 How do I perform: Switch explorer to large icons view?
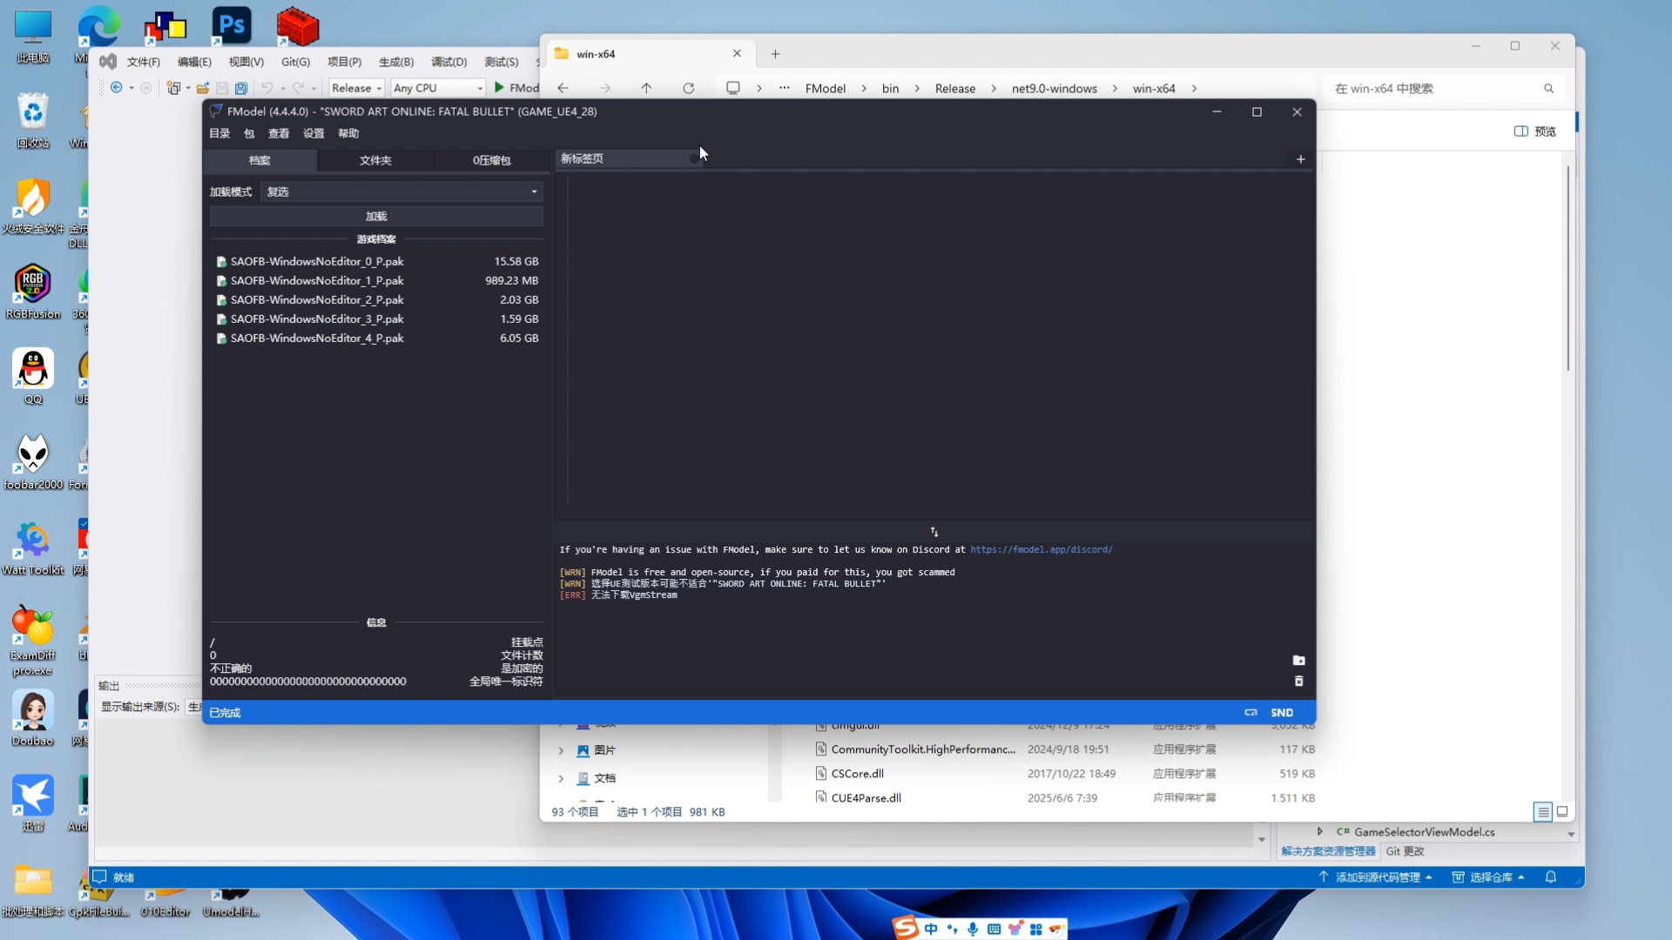(1562, 812)
